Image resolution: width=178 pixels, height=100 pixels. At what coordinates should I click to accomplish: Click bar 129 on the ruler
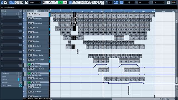click(133, 11)
